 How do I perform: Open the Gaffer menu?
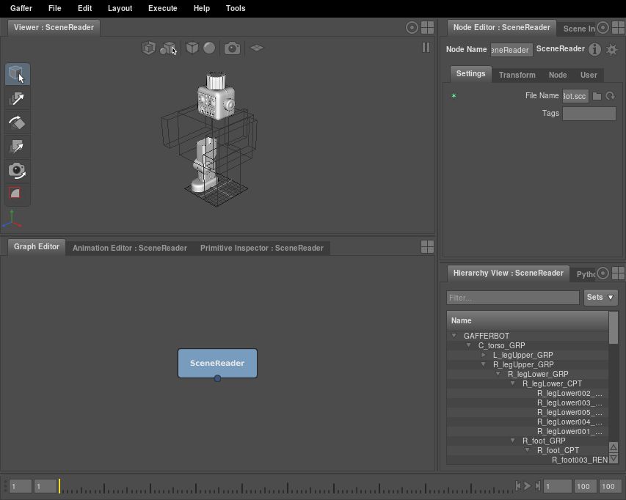coord(21,8)
